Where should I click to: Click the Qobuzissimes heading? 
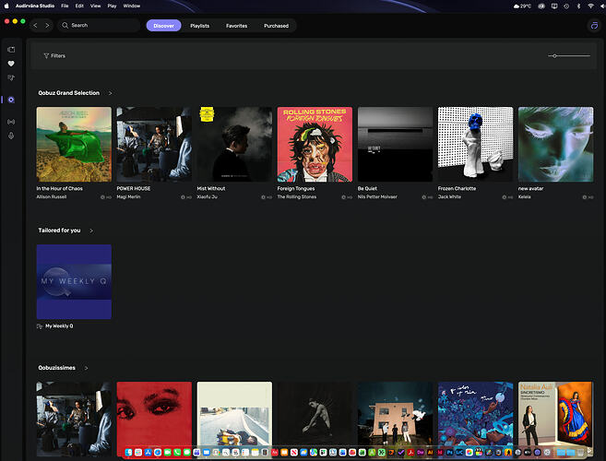pyautogui.click(x=57, y=368)
